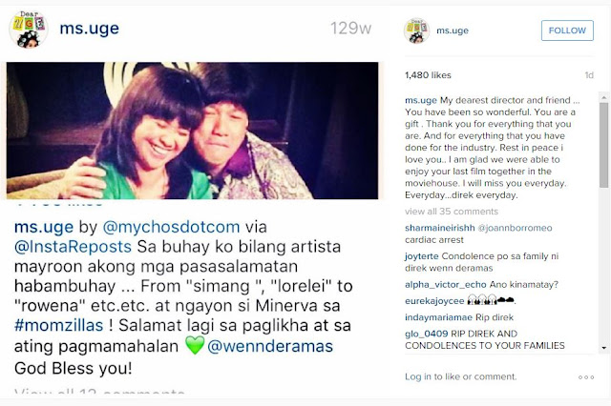Open the three-dot more options menu
This screenshot has height=406, width=611.
[x=586, y=377]
